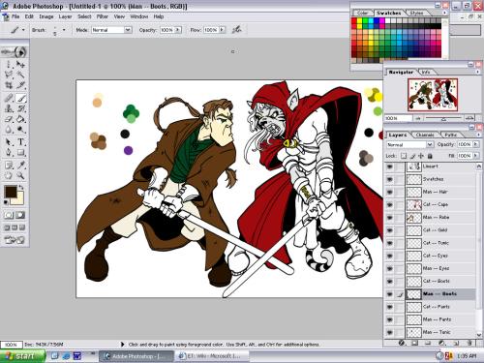Switch to Standard editing mode

click(9, 215)
